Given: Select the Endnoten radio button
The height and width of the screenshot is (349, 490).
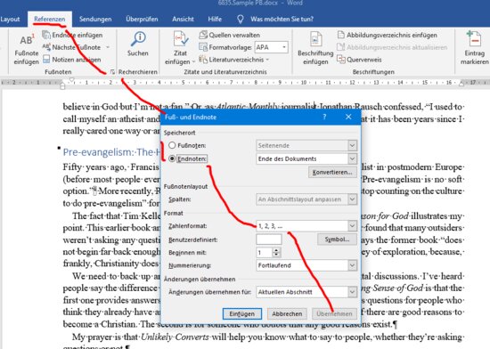Looking at the screenshot, I should [172, 158].
